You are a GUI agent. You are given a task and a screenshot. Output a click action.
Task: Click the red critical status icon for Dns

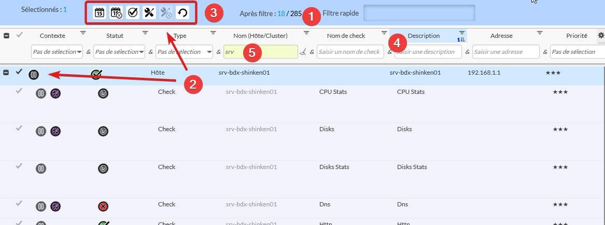(x=103, y=206)
